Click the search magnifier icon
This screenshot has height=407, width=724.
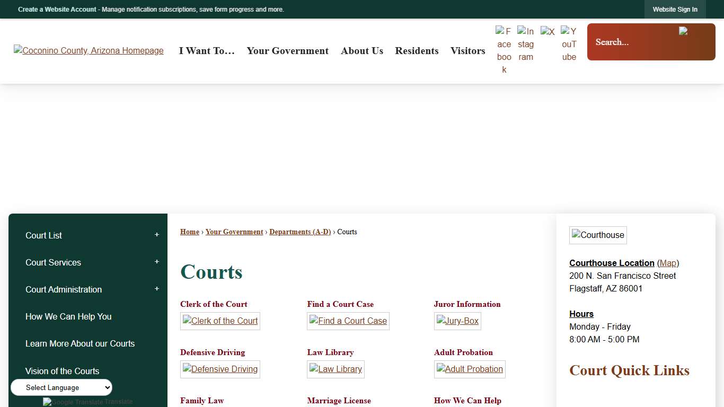(x=684, y=32)
